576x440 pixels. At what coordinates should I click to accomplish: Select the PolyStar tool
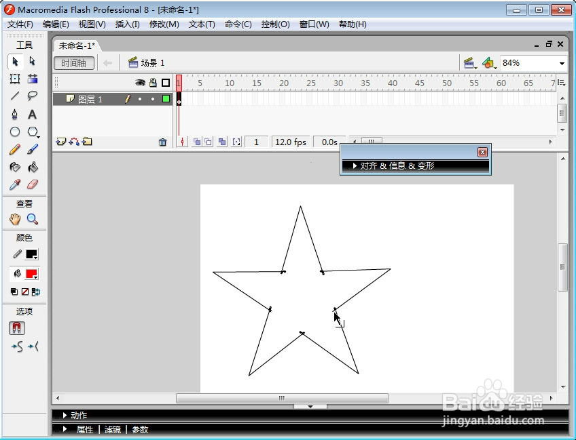click(33, 132)
